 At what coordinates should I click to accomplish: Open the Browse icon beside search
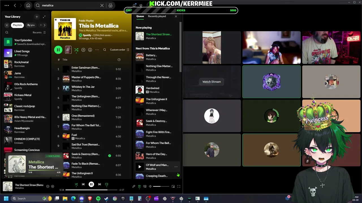pos(111,5)
